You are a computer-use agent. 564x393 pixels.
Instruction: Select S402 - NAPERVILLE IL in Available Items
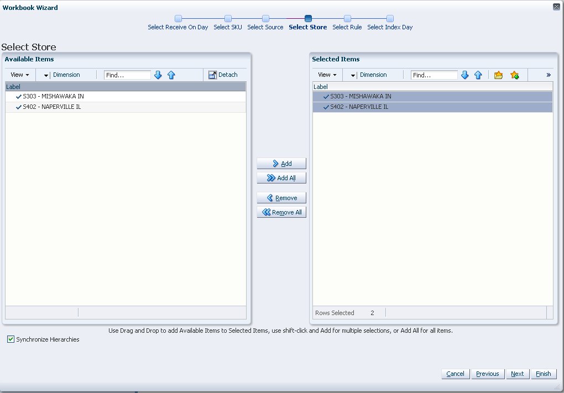(x=126, y=107)
